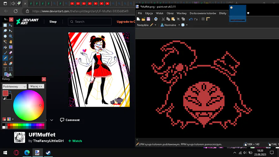Select the Recolor tool
Viewport: 279px width, 157px height.
tap(11, 63)
